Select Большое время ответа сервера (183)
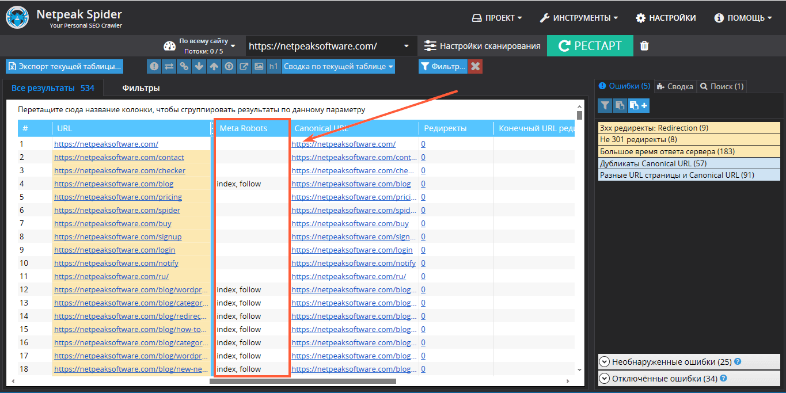Screen dimensions: 786x393 point(689,152)
